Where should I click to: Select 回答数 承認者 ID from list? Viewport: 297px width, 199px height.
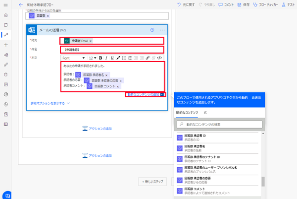pos(217,137)
